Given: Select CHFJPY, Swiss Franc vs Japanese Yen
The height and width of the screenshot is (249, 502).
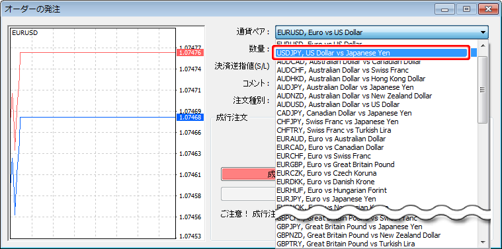Looking at the screenshot, I should pos(376,122).
